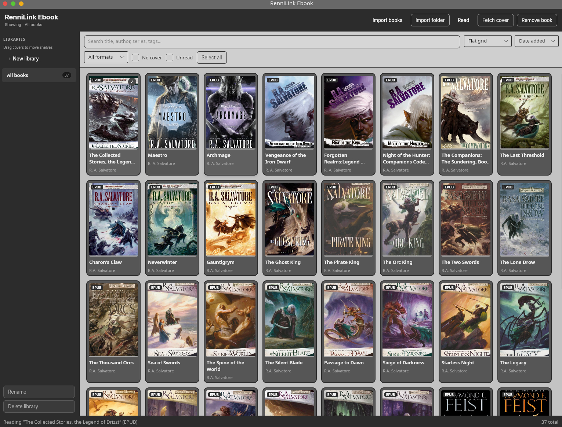Viewport: 562px width, 427px height.
Task: Open The Collected Stories cover thumbnail
Action: [113, 113]
